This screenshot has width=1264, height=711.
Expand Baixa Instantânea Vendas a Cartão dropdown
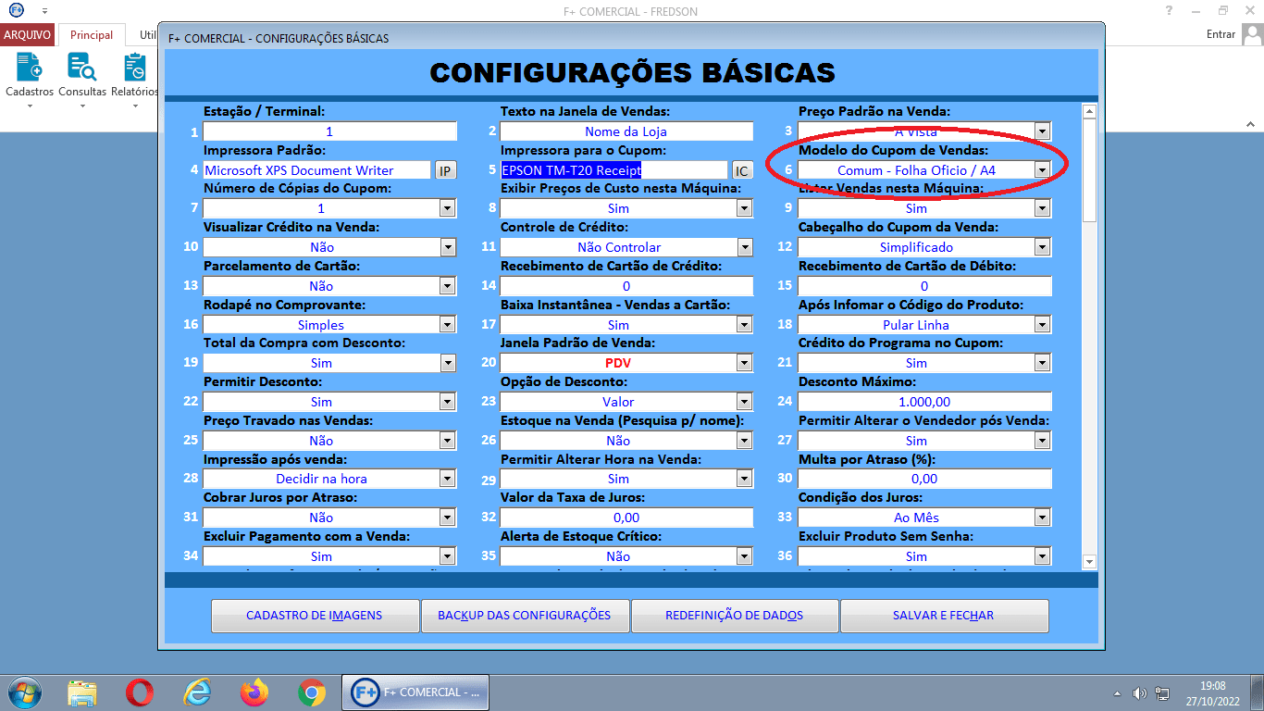[x=745, y=325]
